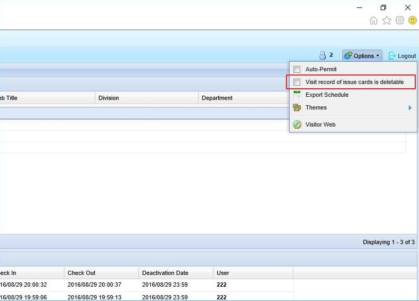Sort by the Division column header
The image size is (419, 301).
[147, 98]
